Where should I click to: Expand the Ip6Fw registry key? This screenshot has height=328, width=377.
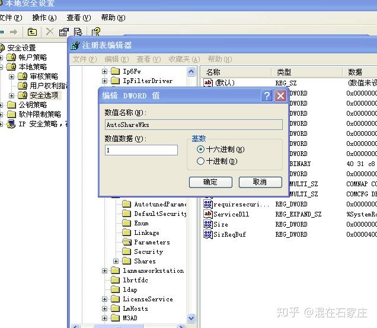pos(104,71)
